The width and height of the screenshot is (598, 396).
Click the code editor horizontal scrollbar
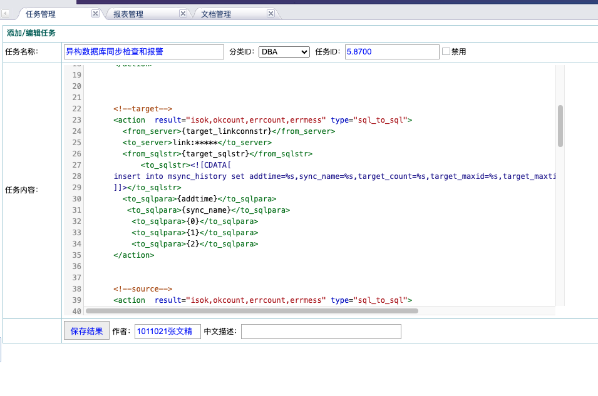pos(252,310)
